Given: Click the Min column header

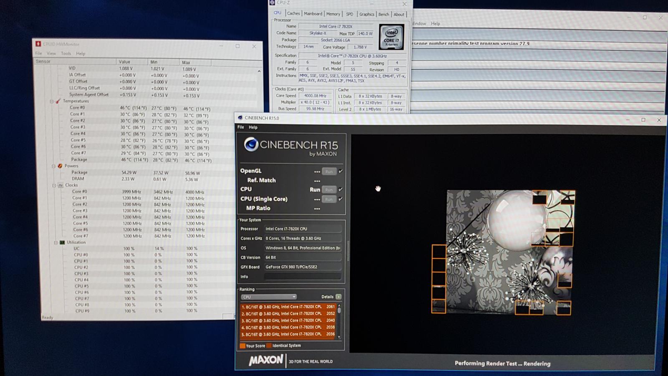Looking at the screenshot, I should pyautogui.click(x=164, y=62).
